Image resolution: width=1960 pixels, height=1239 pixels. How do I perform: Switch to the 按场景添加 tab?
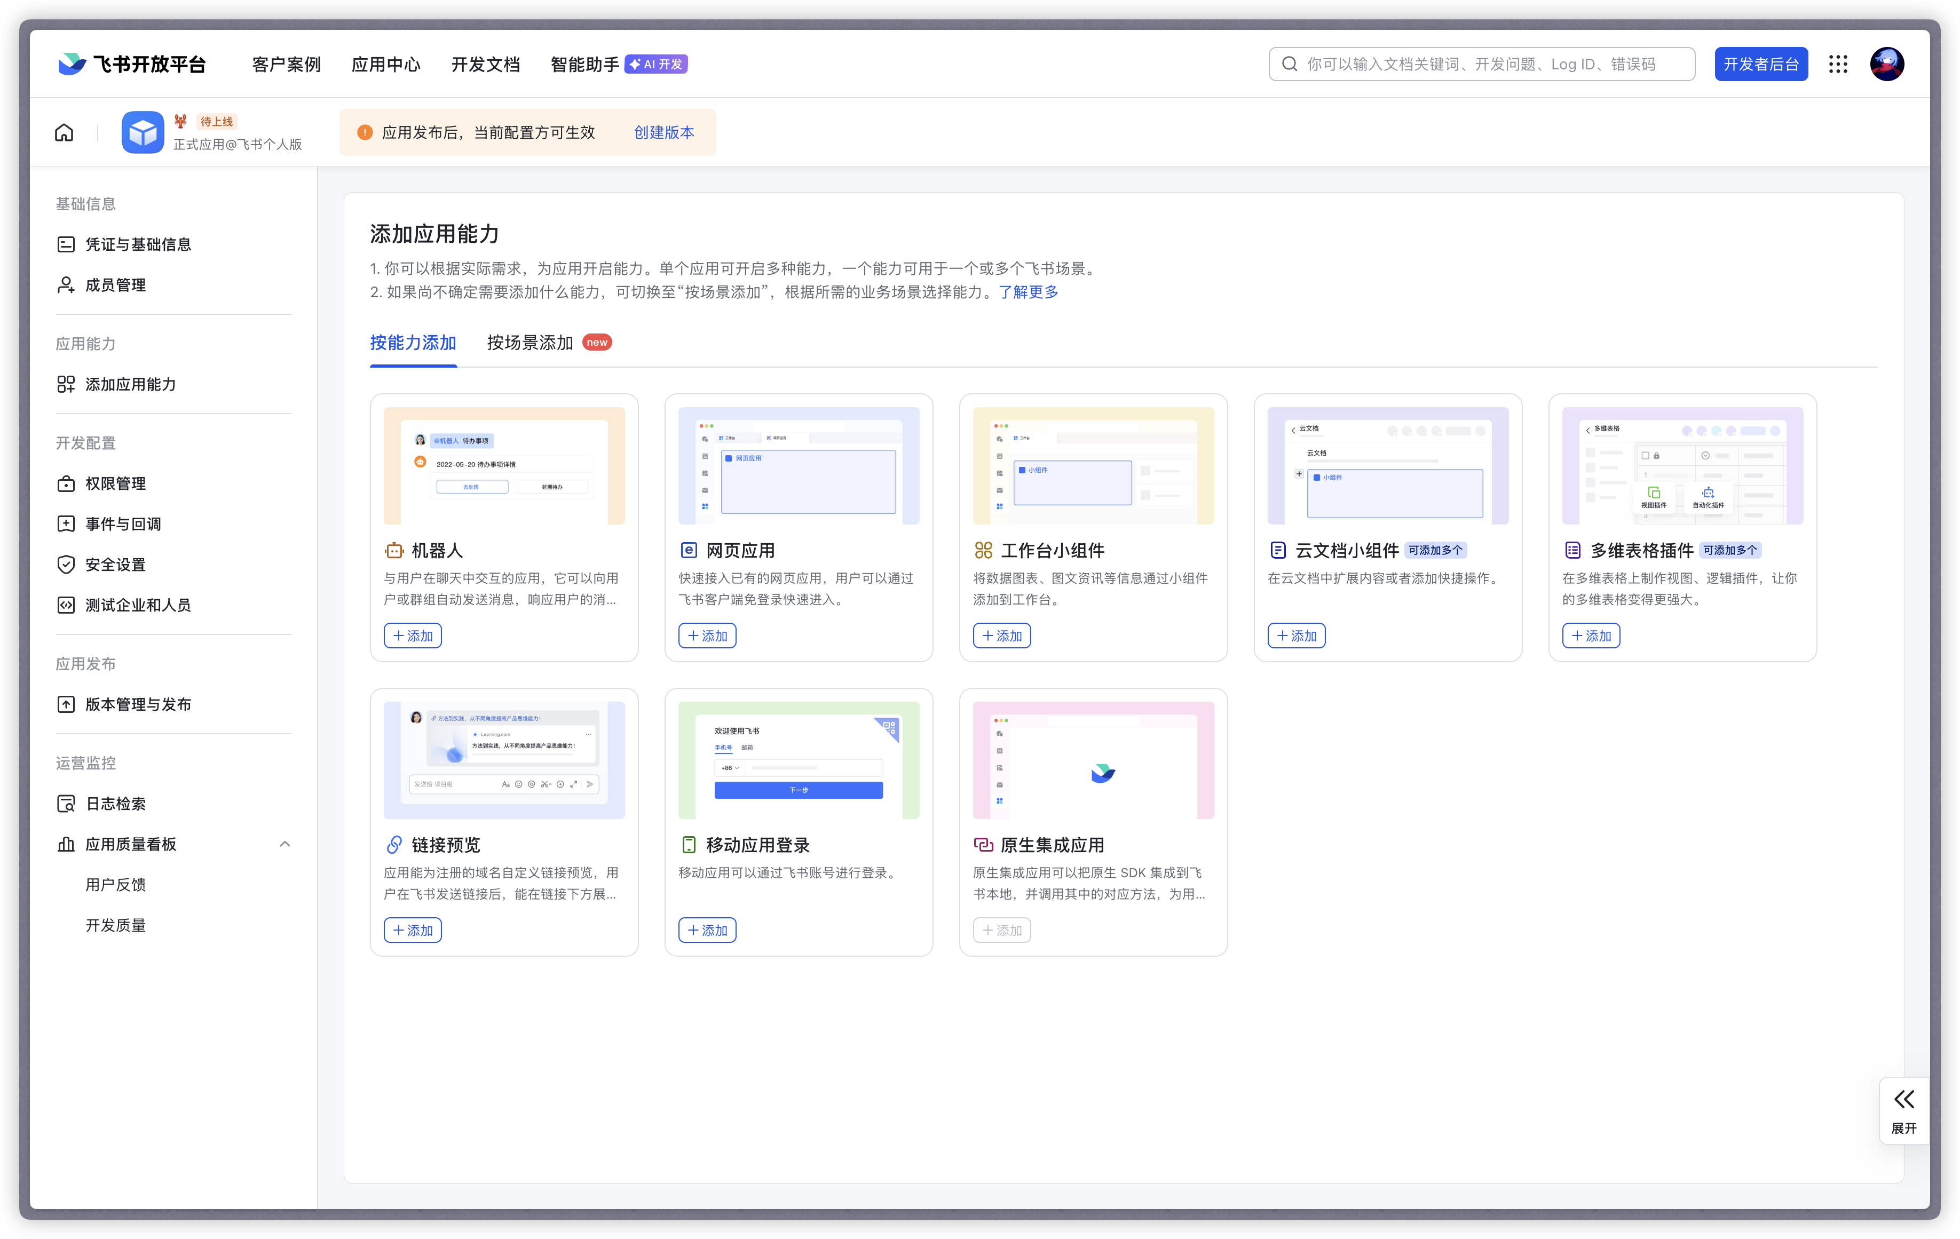coord(531,343)
